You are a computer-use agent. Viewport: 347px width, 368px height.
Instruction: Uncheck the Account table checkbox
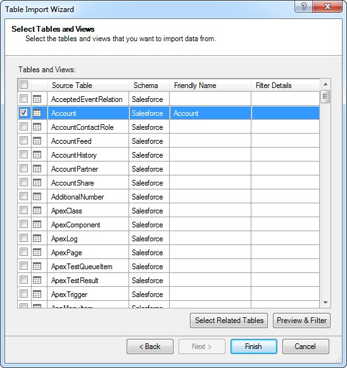pos(23,113)
